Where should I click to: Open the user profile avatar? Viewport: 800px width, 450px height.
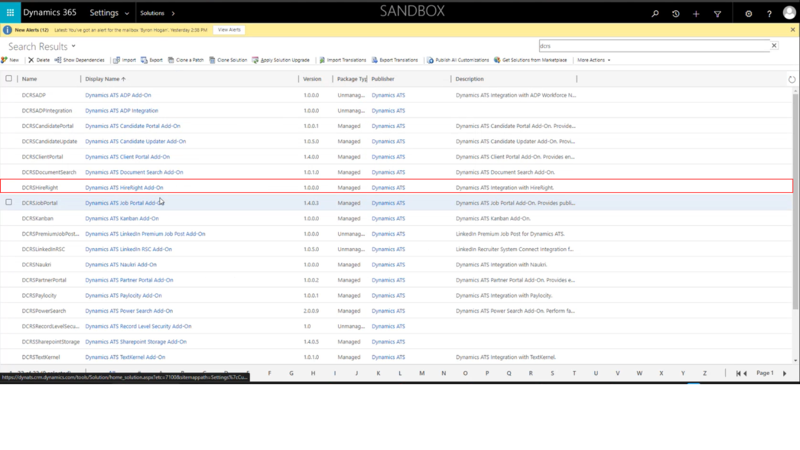(x=789, y=13)
